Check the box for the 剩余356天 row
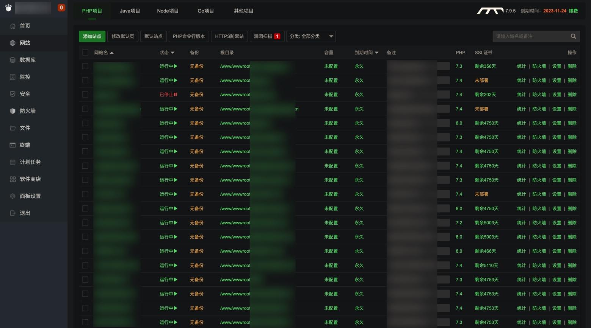This screenshot has width=591, height=328. click(x=85, y=66)
